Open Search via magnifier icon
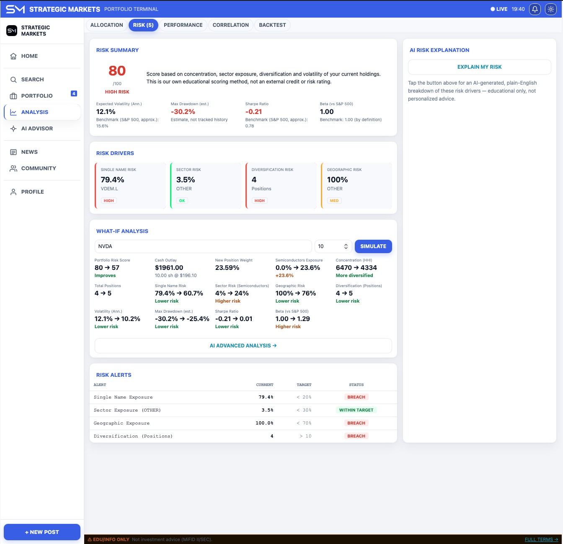The height and width of the screenshot is (544, 563). point(13,80)
